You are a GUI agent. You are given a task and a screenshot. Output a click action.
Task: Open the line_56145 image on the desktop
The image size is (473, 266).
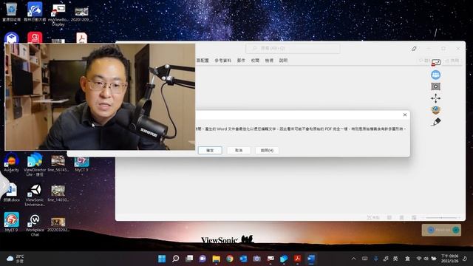pyautogui.click(x=58, y=163)
